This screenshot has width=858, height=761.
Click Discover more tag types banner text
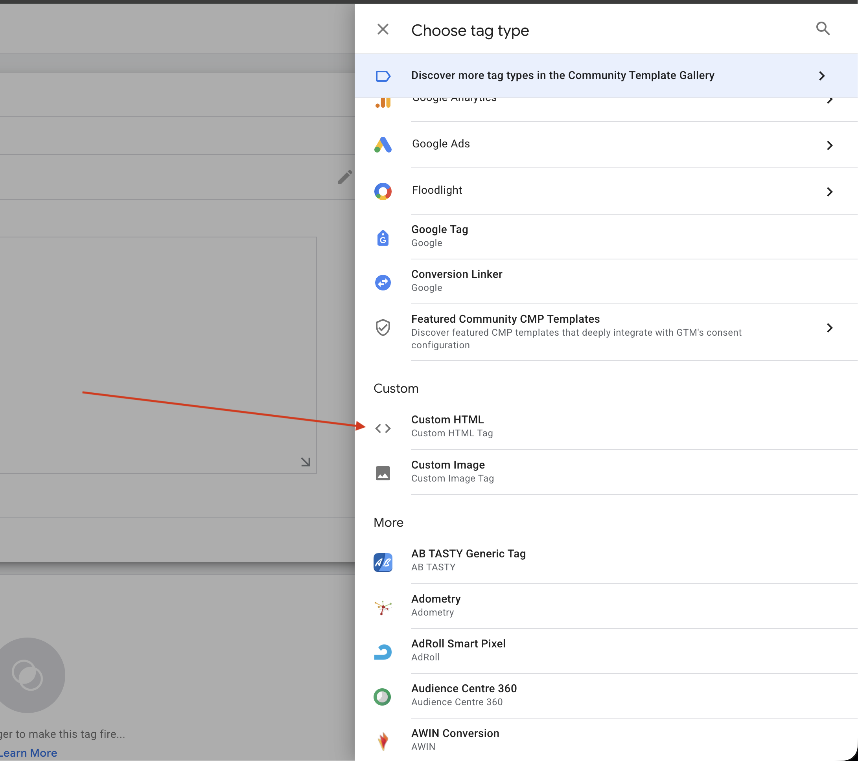click(x=563, y=75)
